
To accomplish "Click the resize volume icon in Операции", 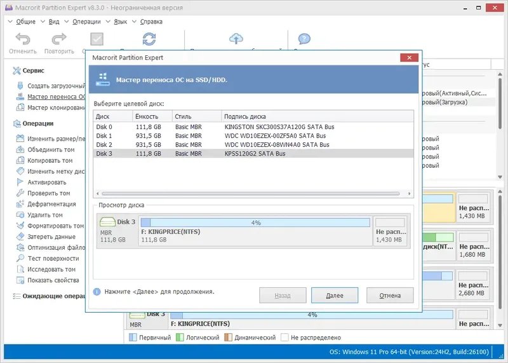I will click(x=20, y=139).
